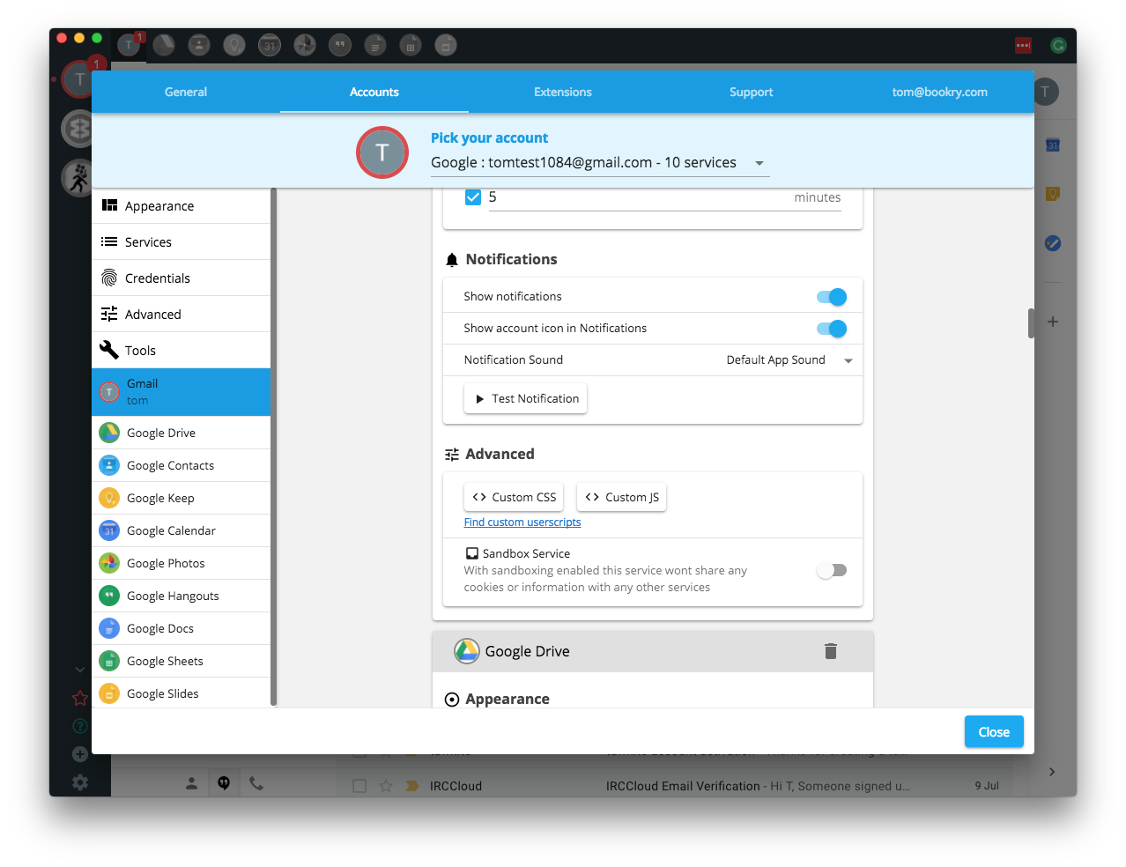Star the IRCCloud email
This screenshot has width=1126, height=867.
point(386,786)
